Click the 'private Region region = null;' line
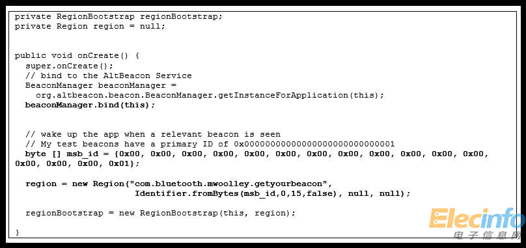Viewport: 526px width, 248px height. (90, 27)
